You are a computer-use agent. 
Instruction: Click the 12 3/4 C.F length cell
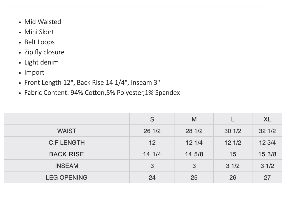[x=267, y=143]
